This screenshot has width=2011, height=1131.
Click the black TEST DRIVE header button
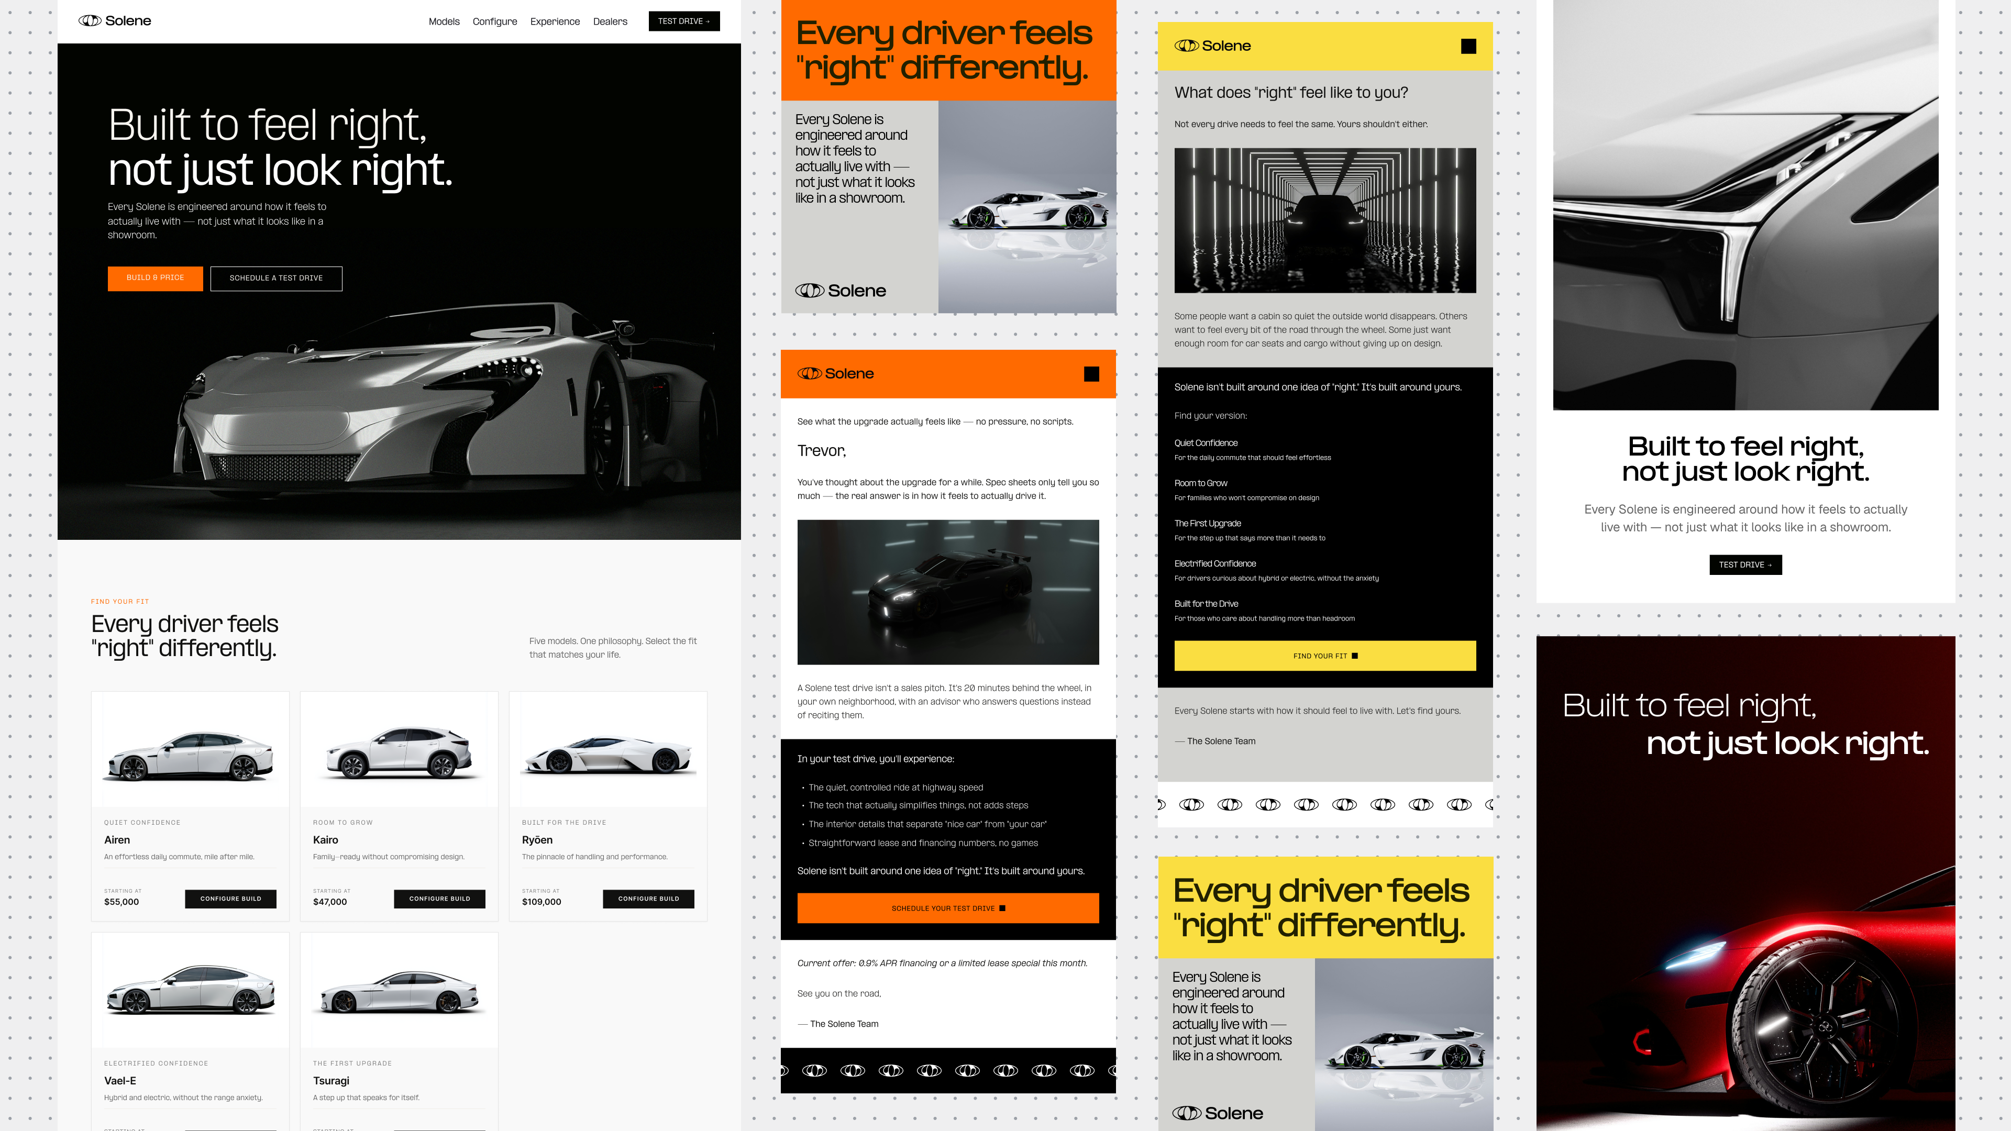pos(684,21)
